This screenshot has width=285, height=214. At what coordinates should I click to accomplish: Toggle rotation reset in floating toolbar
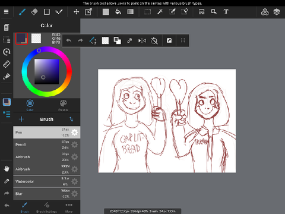tap(154, 40)
